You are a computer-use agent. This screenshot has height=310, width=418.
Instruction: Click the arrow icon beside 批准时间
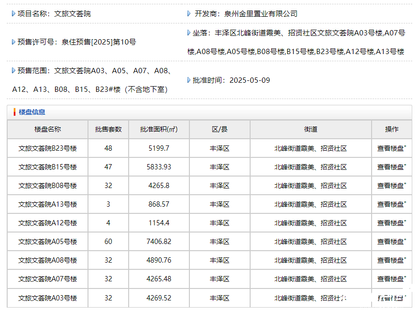click(189, 80)
